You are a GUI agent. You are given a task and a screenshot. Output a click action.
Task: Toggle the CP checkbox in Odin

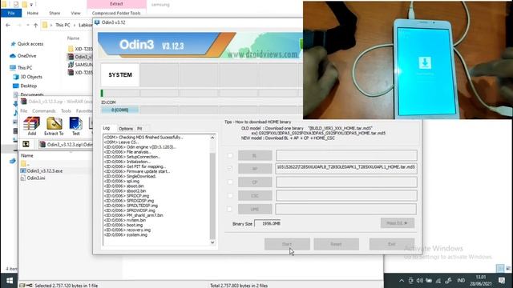tap(230, 182)
